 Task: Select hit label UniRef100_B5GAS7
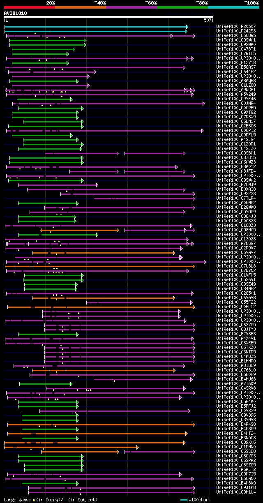(236, 67)
